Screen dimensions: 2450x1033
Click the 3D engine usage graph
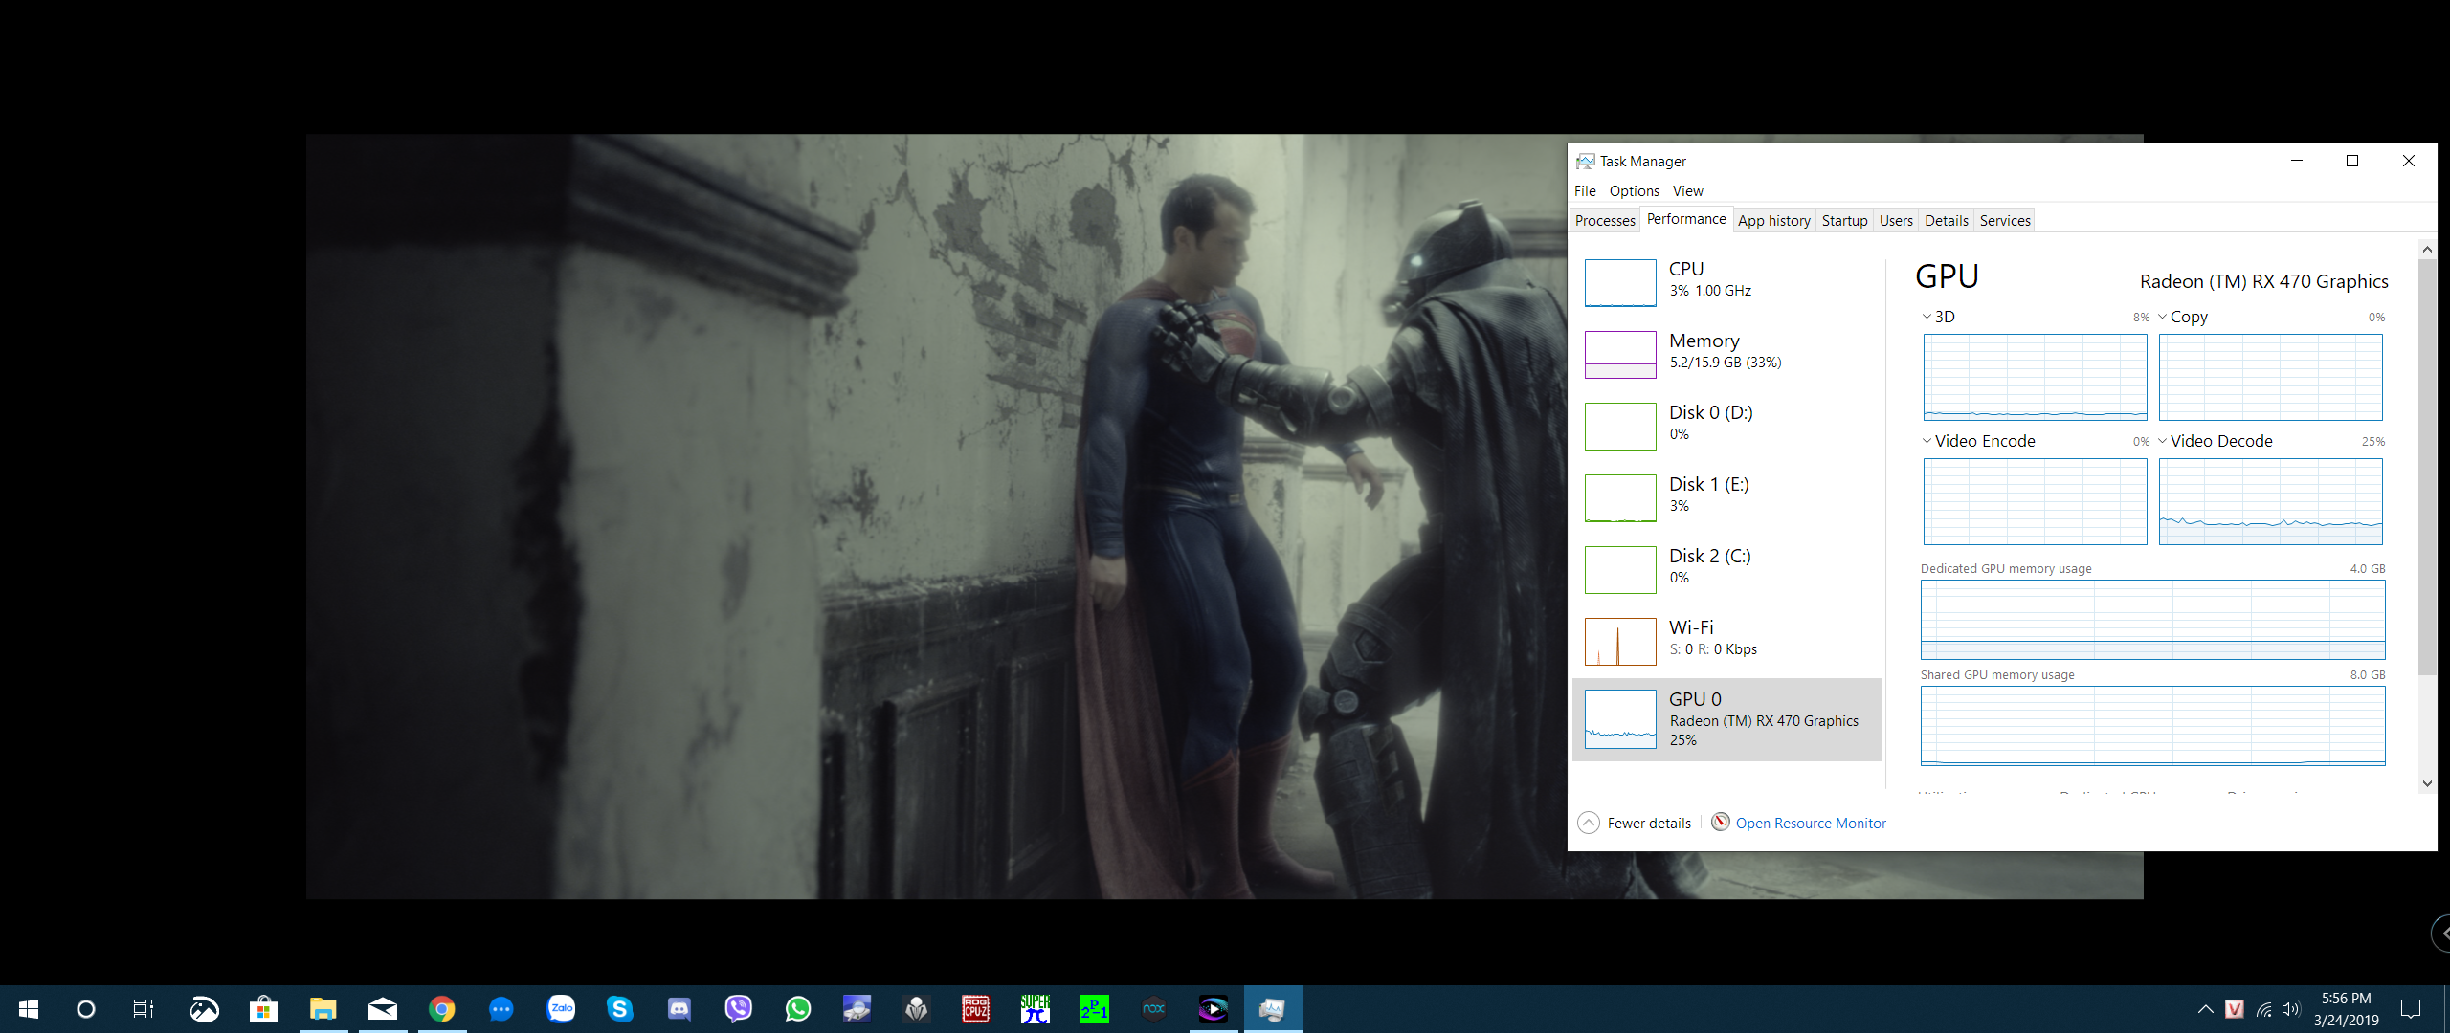(x=2036, y=377)
